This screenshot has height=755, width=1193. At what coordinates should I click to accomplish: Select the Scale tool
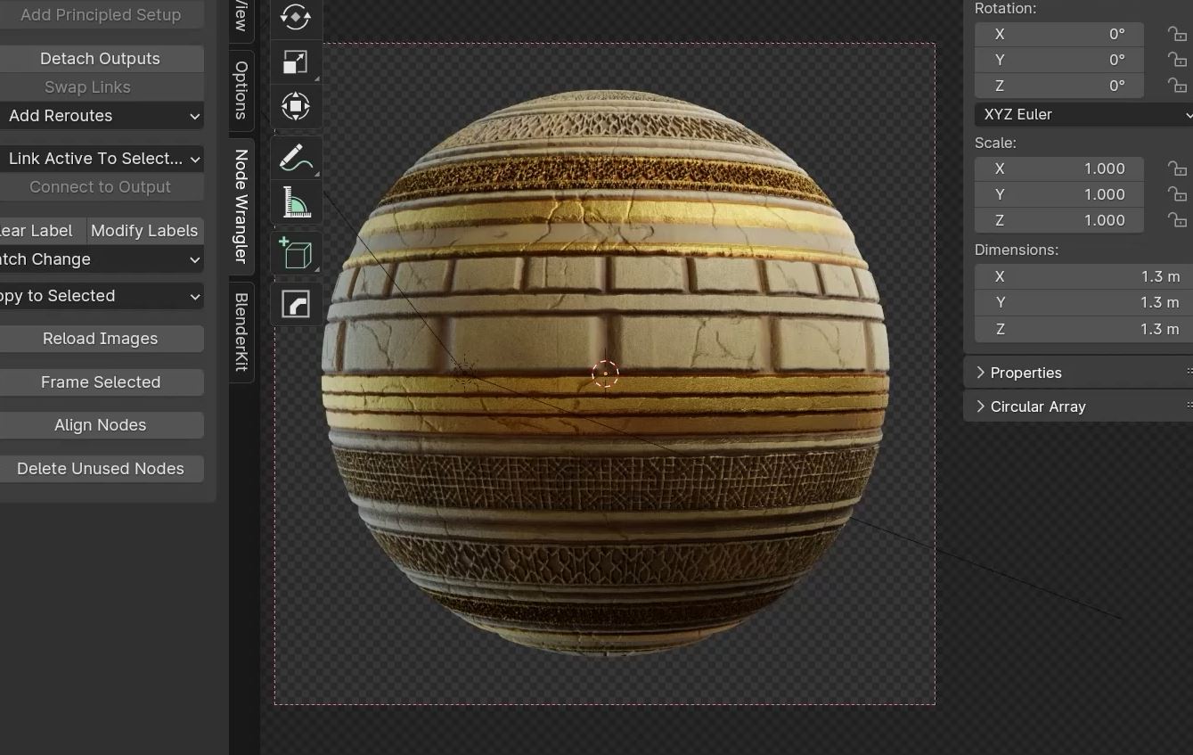point(295,62)
